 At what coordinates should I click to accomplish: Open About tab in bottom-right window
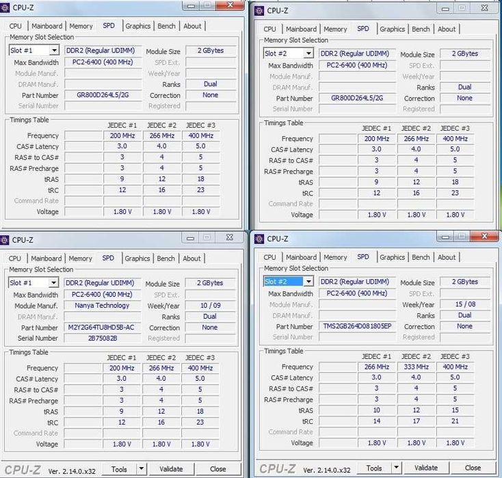click(447, 257)
